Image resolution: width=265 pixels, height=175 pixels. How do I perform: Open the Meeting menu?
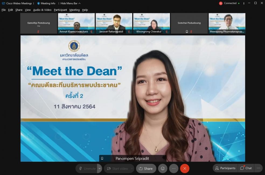click(x=74, y=10)
